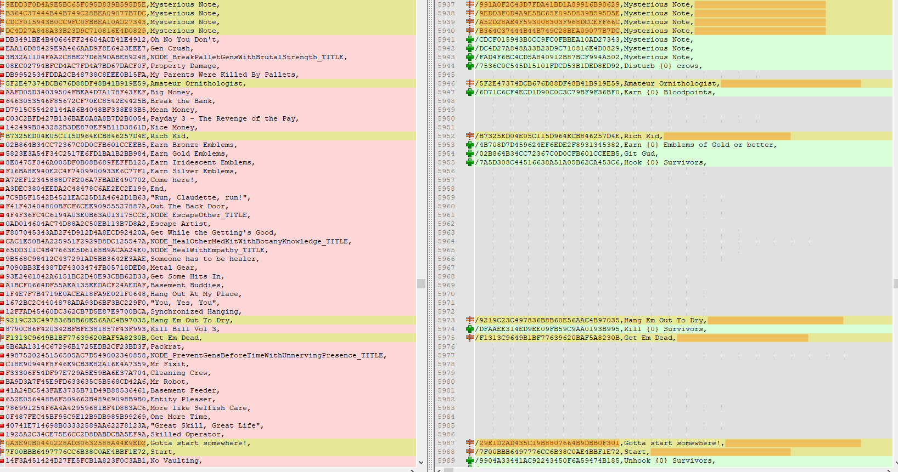Click the green plus marker on line 5955
This screenshot has height=472, width=898.
tap(470, 162)
